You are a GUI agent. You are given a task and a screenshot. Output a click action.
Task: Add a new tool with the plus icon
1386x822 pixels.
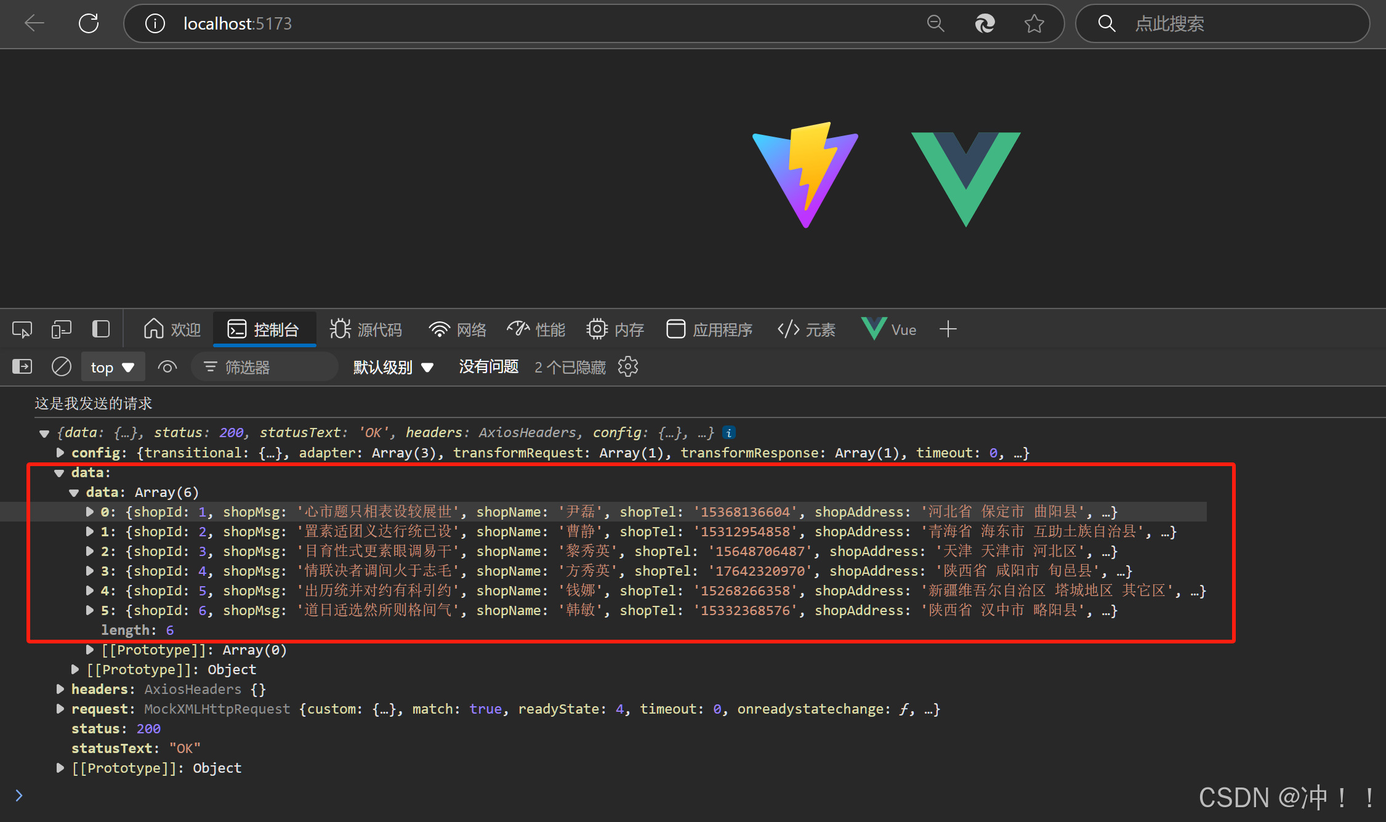point(948,329)
